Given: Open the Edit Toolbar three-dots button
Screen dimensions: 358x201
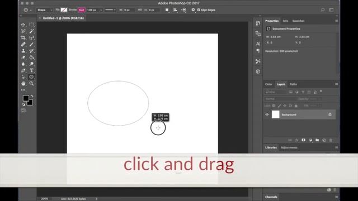Looking at the screenshot, I should (23, 90).
